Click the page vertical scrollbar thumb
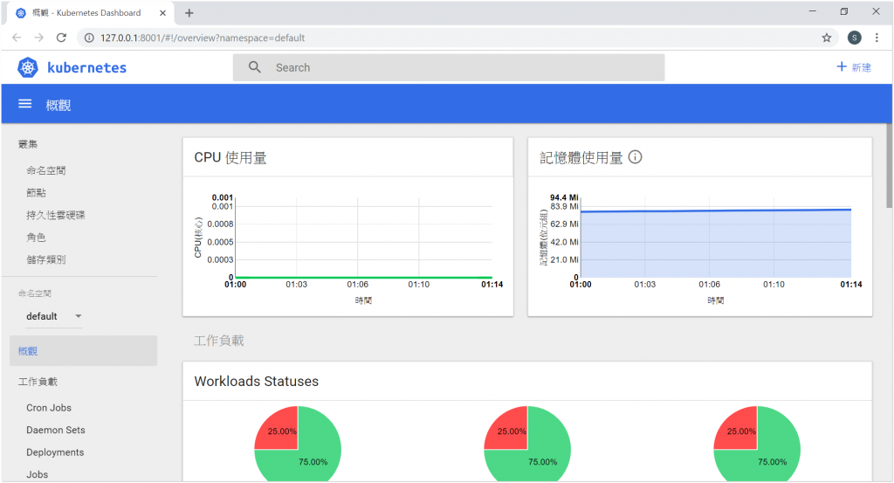 [889, 165]
